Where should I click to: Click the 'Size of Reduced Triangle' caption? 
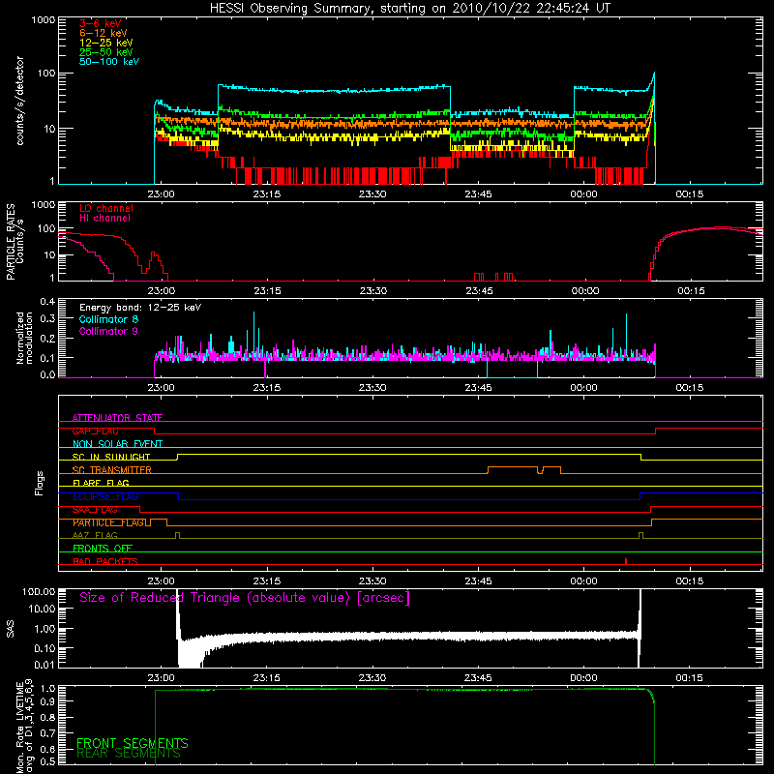(245, 598)
